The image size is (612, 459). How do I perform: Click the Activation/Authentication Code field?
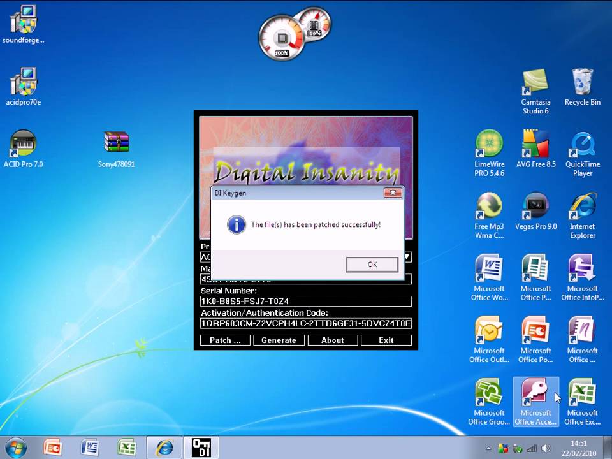306,324
